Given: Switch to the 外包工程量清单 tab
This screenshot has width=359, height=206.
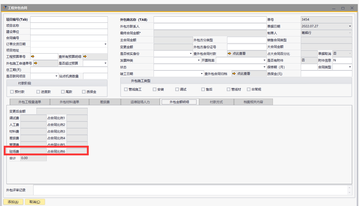Looking at the screenshot, I should [x=30, y=102].
